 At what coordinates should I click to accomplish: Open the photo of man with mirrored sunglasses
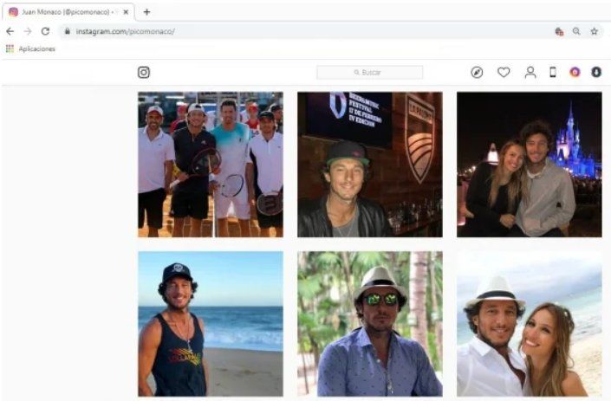pos(370,324)
